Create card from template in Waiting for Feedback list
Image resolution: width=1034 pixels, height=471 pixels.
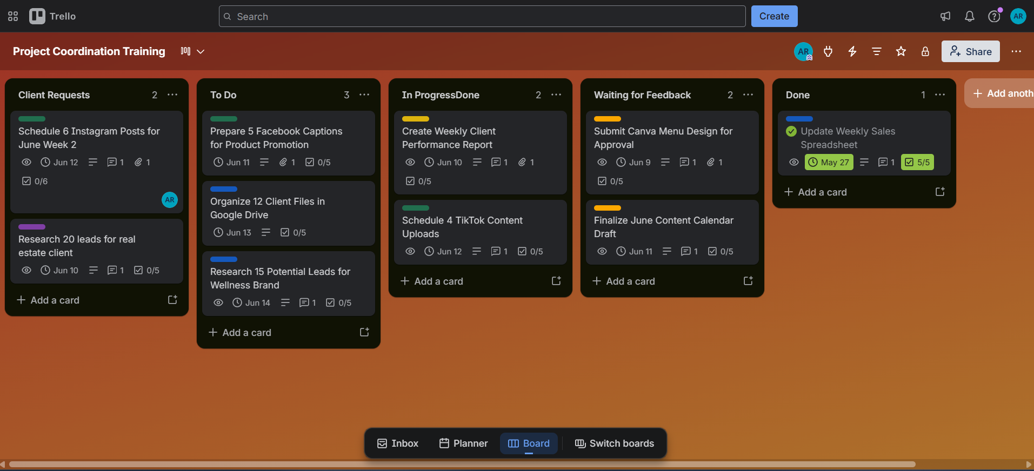point(748,281)
